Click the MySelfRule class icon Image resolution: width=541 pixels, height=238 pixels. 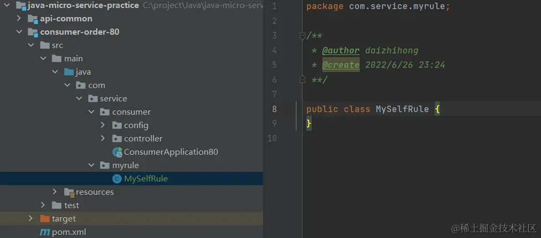(117, 179)
